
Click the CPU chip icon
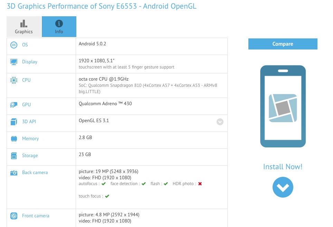coord(14,80)
